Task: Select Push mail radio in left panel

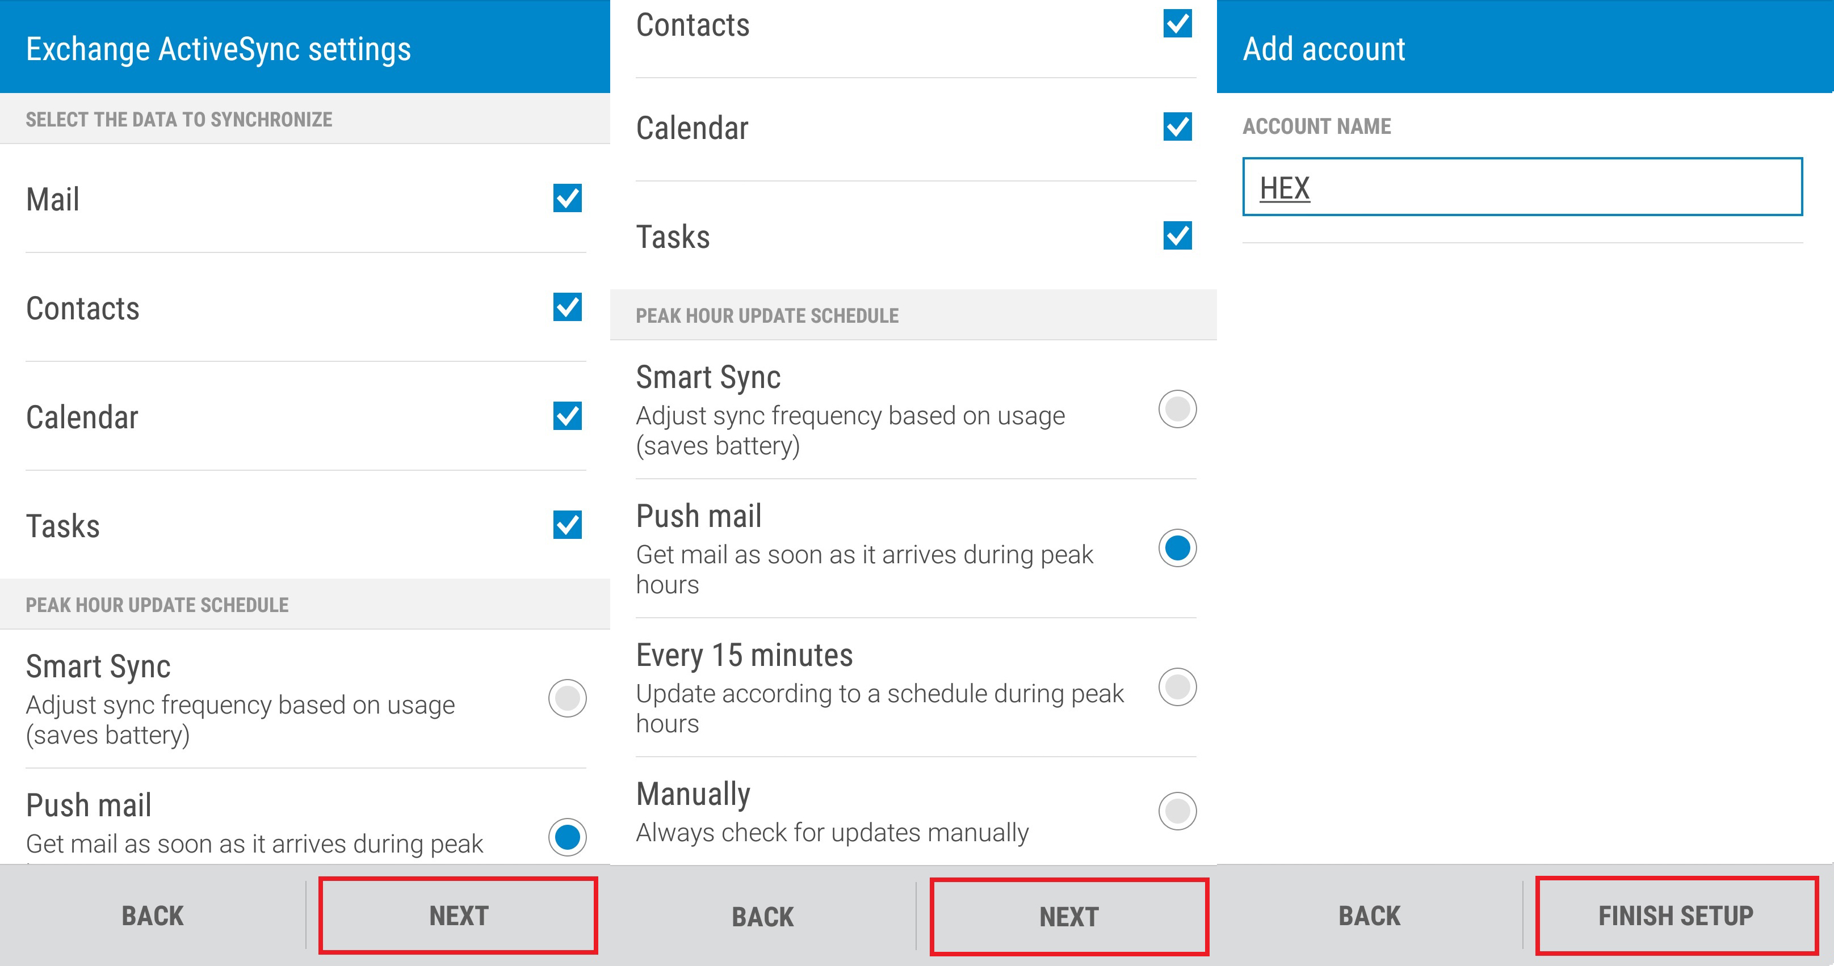Action: tap(566, 837)
